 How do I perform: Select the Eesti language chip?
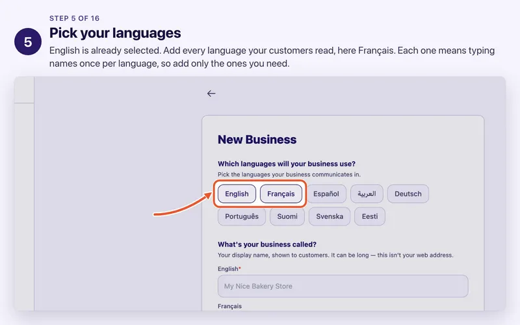tap(370, 216)
